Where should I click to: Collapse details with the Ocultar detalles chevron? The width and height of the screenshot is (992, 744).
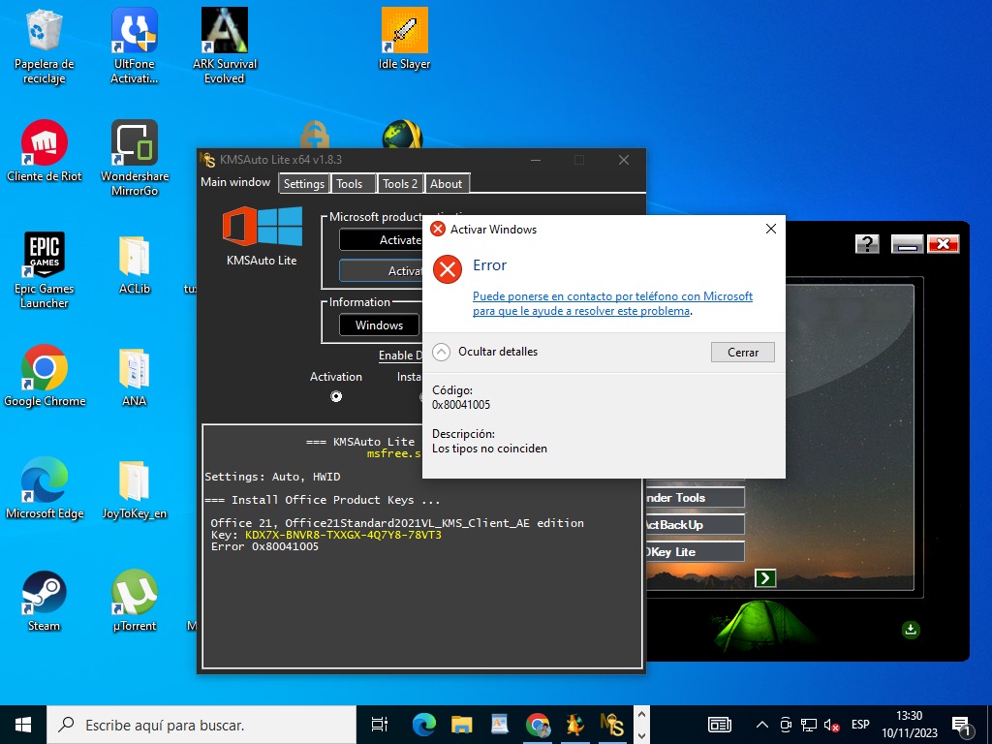click(x=441, y=352)
